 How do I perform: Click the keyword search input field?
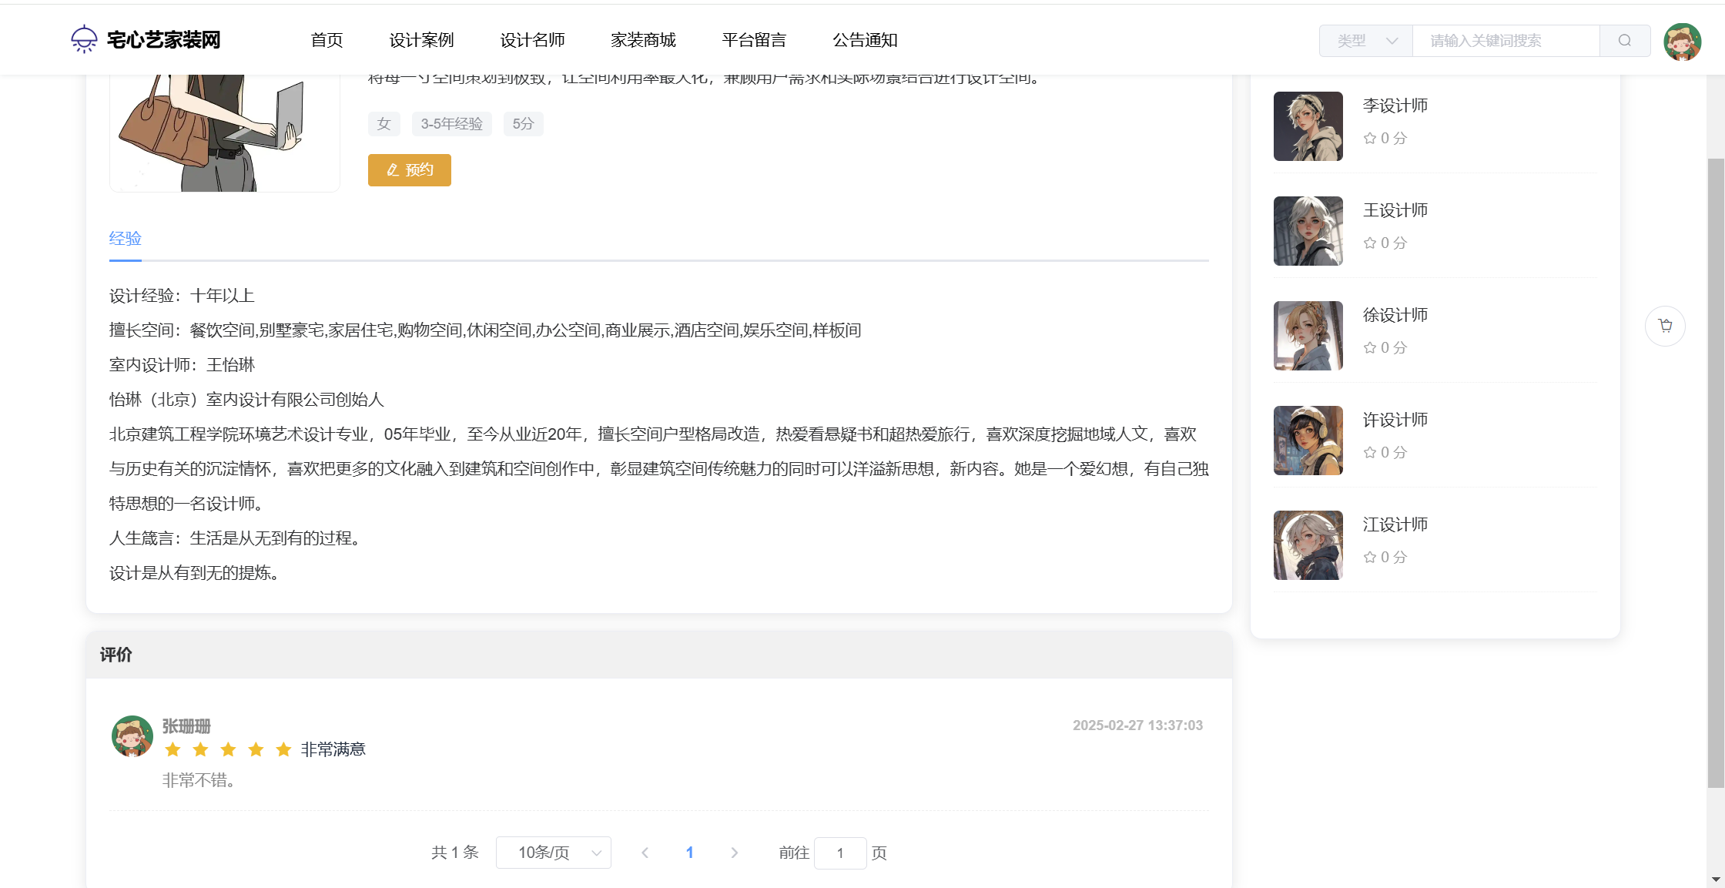pyautogui.click(x=1505, y=41)
